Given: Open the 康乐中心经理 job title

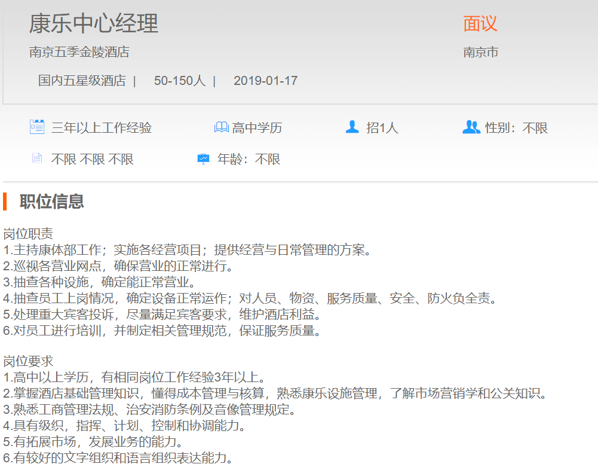Looking at the screenshot, I should coord(94,24).
